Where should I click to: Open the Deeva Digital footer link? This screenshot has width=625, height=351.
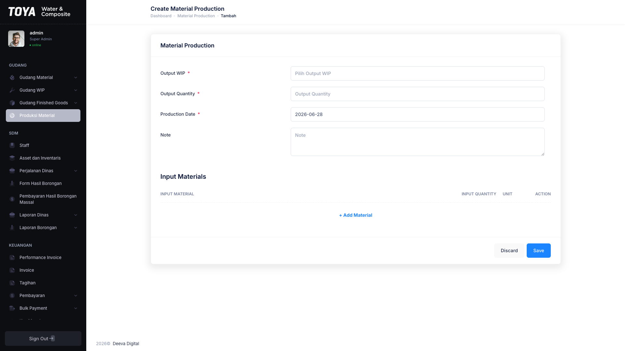(126, 344)
